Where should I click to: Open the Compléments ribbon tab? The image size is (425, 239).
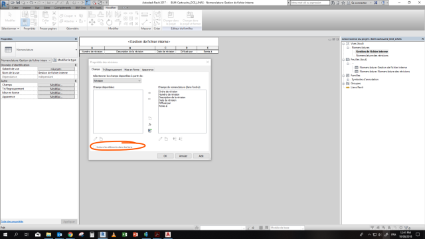click(62, 7)
